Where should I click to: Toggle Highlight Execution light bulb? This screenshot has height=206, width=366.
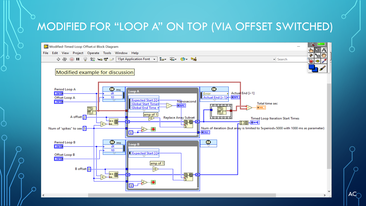tap(85, 59)
